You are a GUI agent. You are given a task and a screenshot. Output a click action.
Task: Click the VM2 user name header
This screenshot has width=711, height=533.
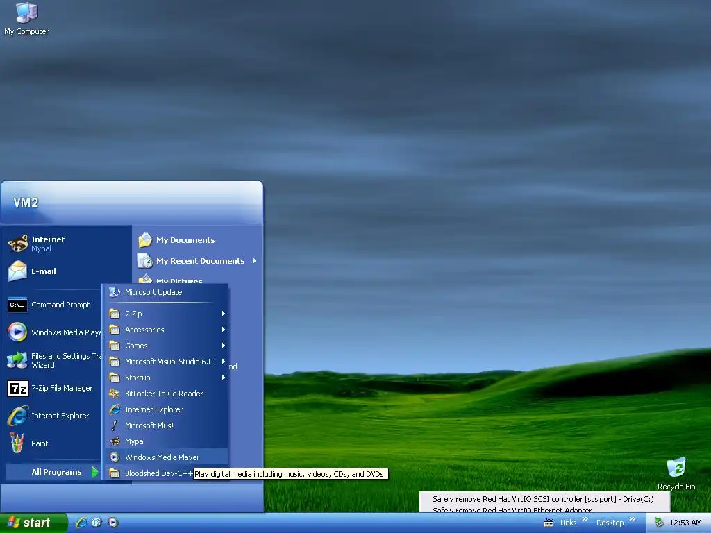(x=26, y=202)
